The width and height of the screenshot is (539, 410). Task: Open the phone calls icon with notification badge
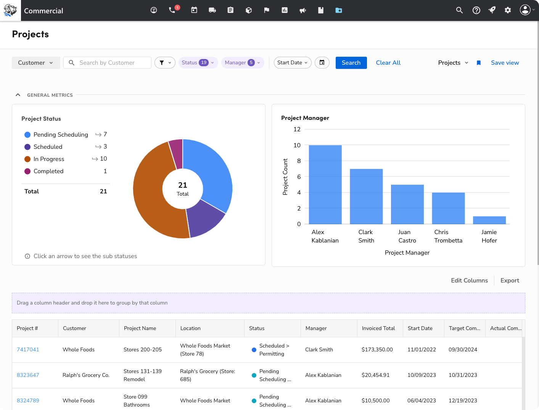[172, 10]
